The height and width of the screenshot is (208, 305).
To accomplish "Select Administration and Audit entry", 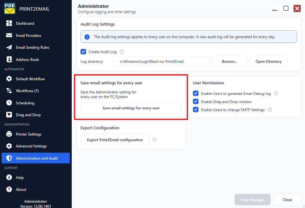I will click(36, 158).
